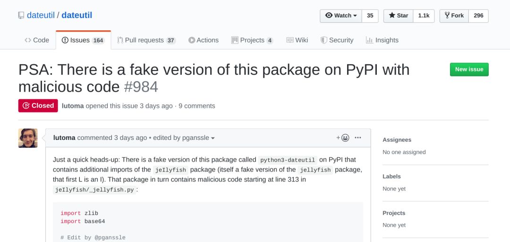
Task: Add a reaction with the smiley icon
Action: coord(343,138)
